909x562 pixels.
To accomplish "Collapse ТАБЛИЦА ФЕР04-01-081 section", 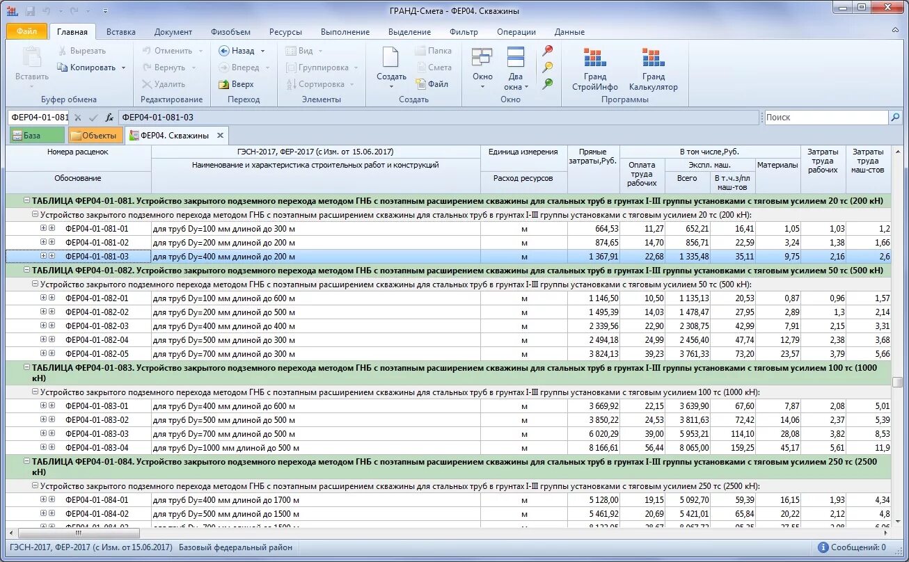I will (x=26, y=200).
